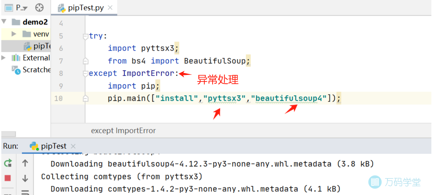433x195 pixels.
Task: Click the Up the Stack Trace arrow
Action: 25,163
